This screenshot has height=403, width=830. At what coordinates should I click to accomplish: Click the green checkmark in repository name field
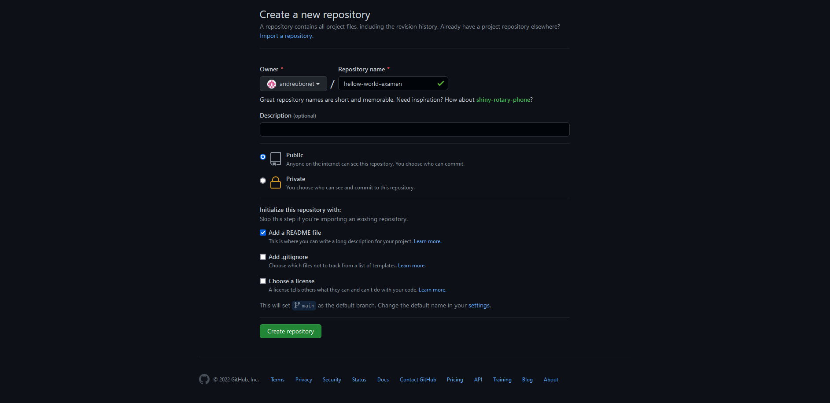pos(440,83)
